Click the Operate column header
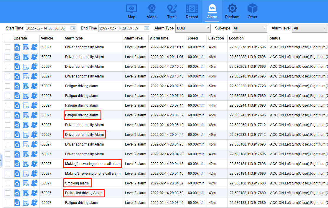Screen dimensions: 328x208 [26, 38]
